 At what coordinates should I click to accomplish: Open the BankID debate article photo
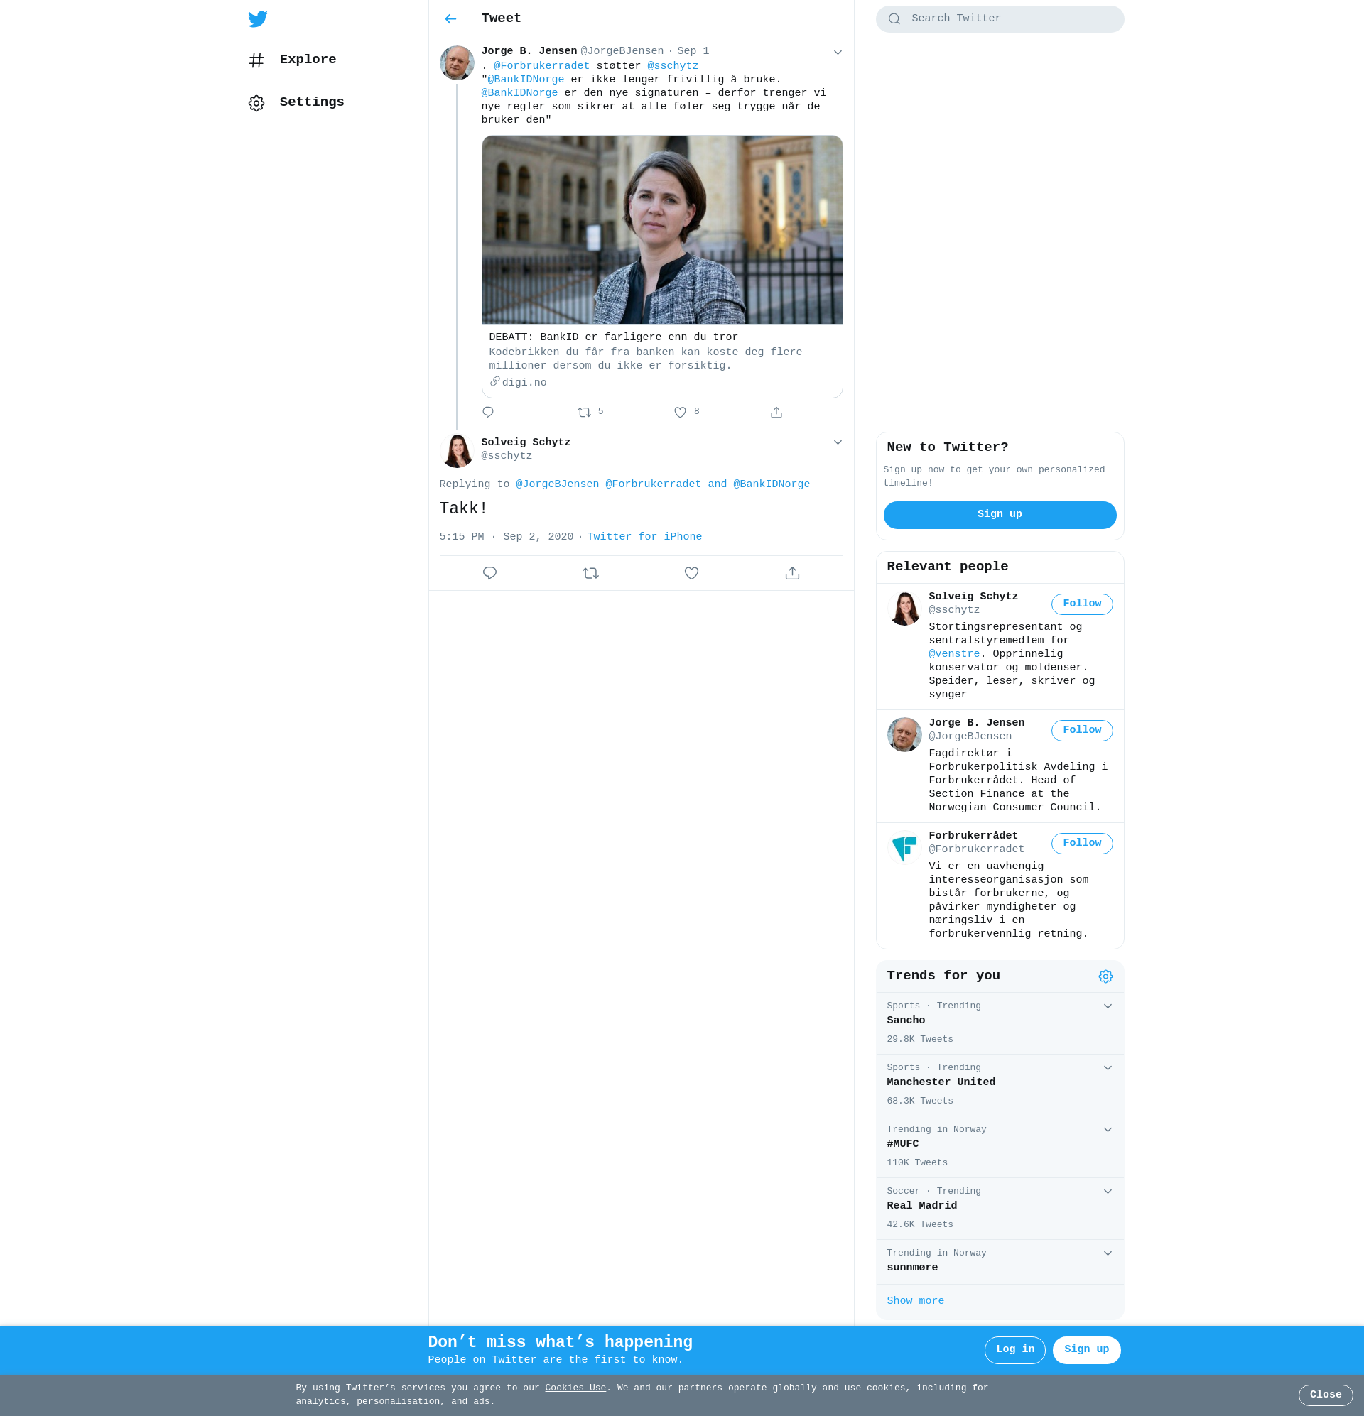(x=662, y=230)
